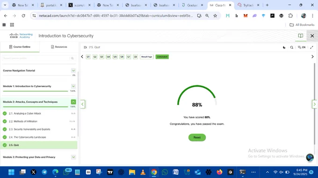Reload the browser page
318x178 pixels.
click(x=23, y=16)
